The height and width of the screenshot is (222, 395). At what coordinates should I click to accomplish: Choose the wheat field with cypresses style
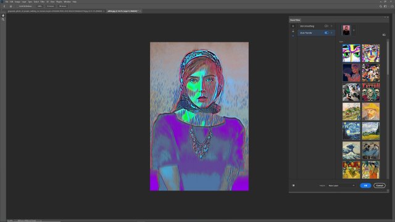click(370, 131)
